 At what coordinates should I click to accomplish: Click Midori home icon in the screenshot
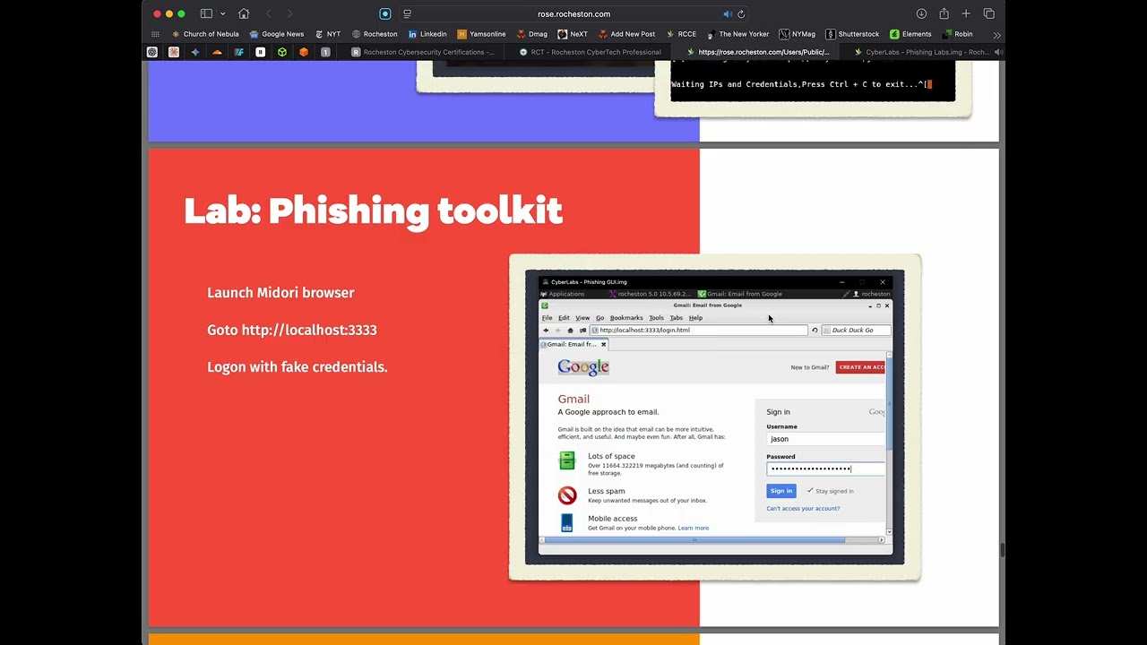[570, 331]
